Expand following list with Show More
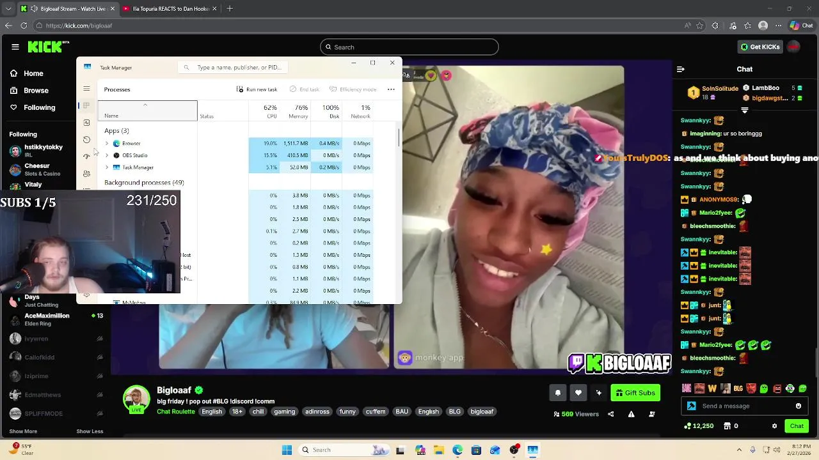The width and height of the screenshot is (819, 460). pyautogui.click(x=23, y=431)
